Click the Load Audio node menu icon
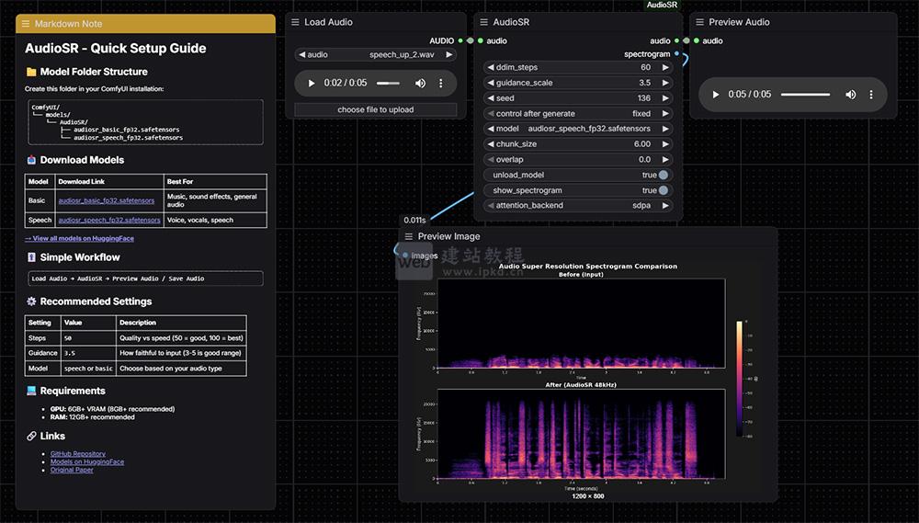The height and width of the screenshot is (523, 919). pos(295,22)
